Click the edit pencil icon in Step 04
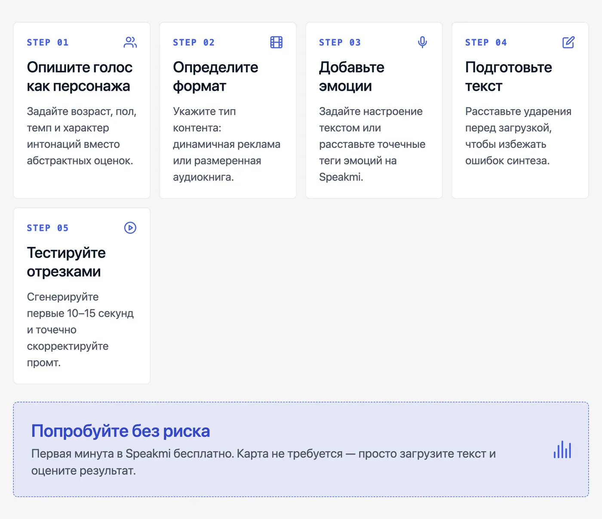Viewport: 602px width, 519px height. click(x=568, y=42)
